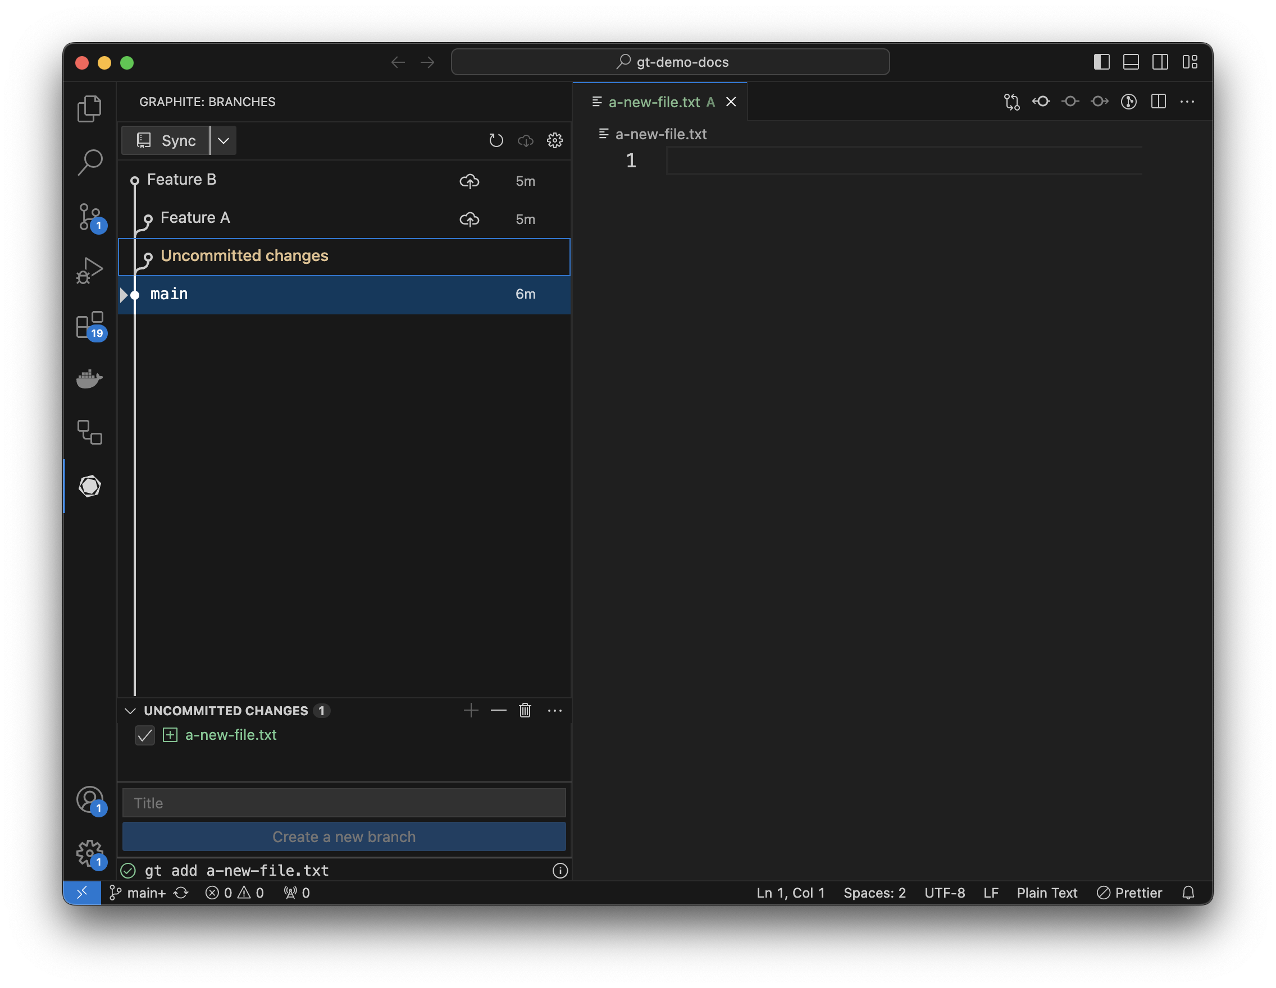Click the info icon beside gt command
This screenshot has width=1276, height=988.
(x=560, y=871)
